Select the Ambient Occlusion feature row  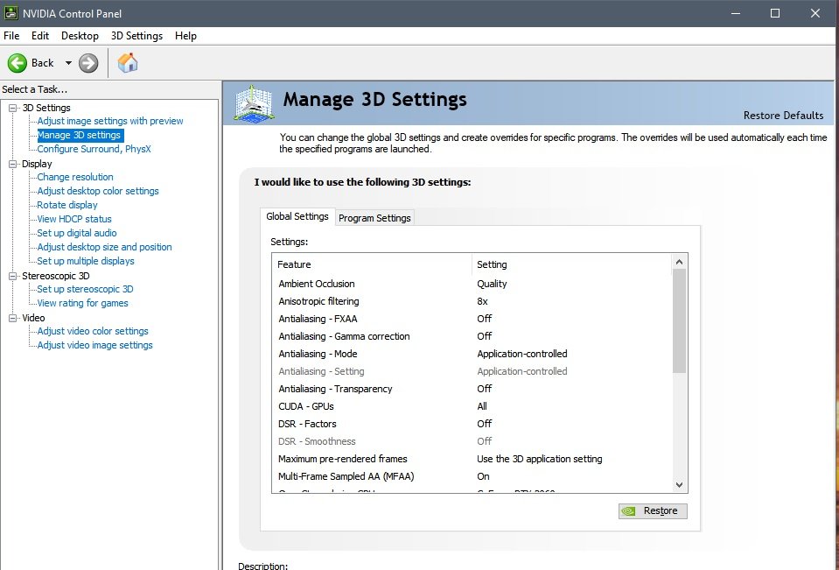[472, 284]
